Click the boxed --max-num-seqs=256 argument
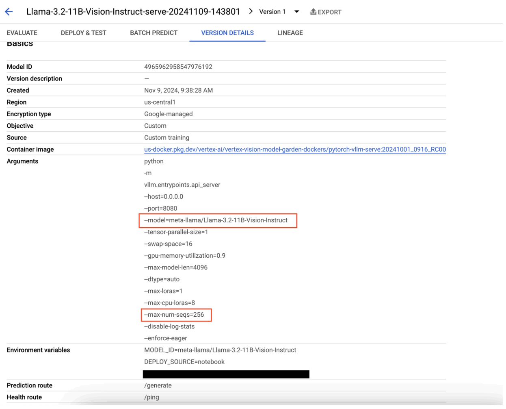The image size is (506, 409). [x=176, y=315]
